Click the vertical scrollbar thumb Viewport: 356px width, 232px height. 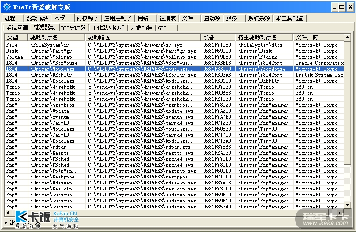coord(347,102)
